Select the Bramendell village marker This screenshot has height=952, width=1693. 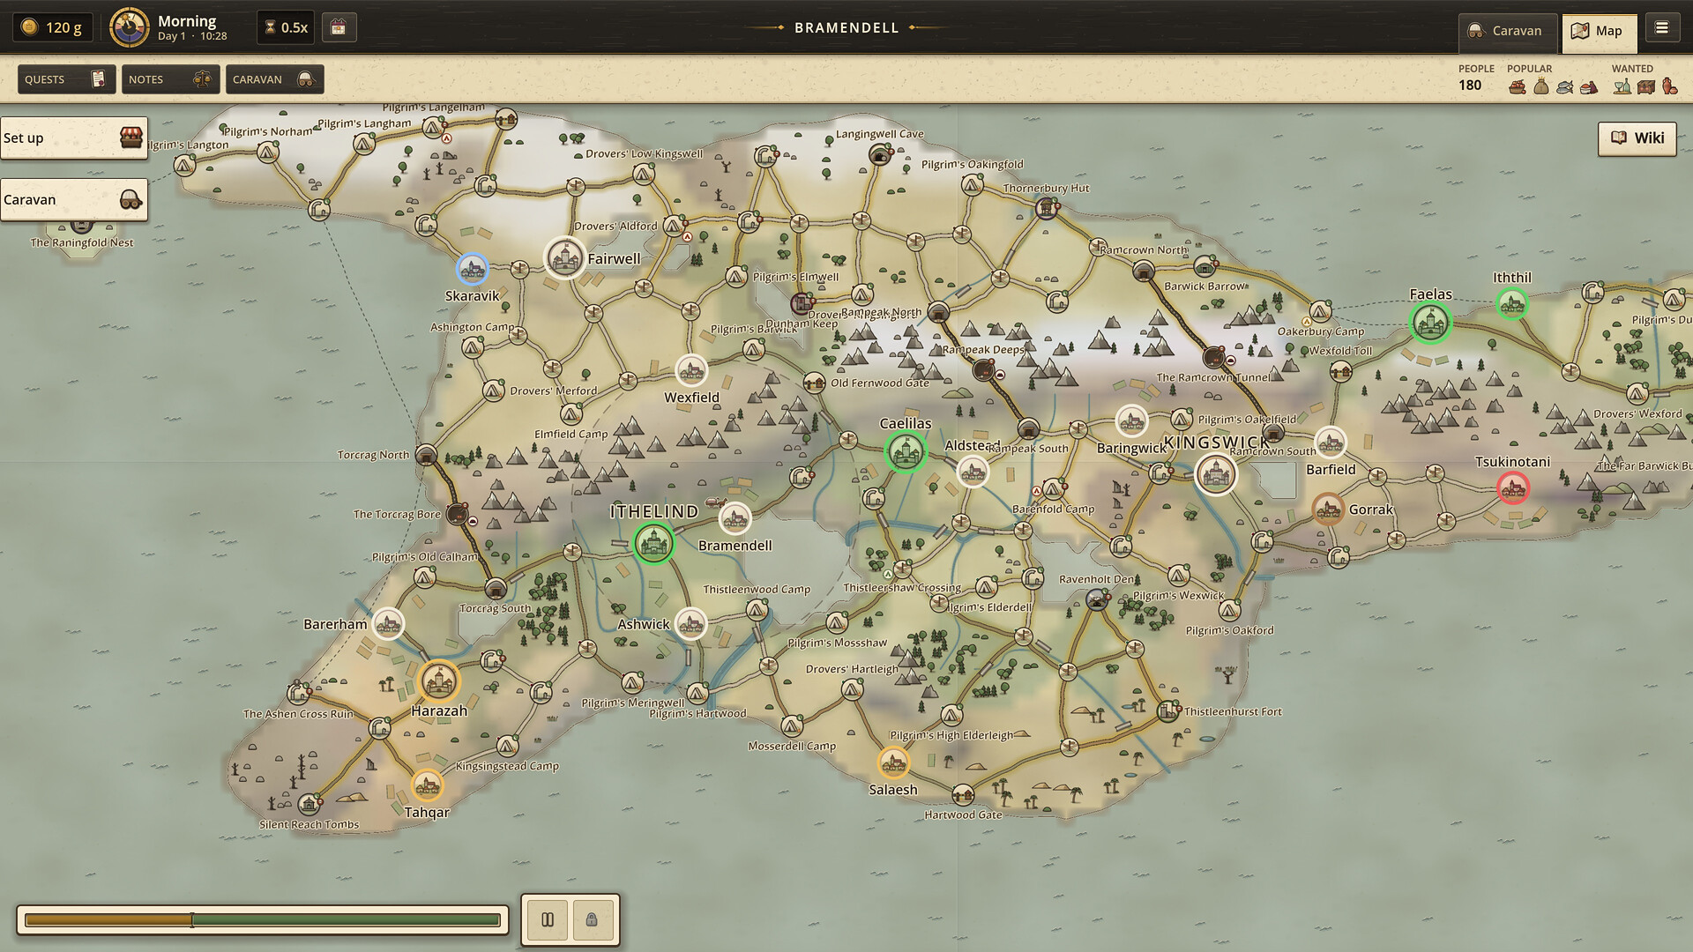click(x=735, y=519)
